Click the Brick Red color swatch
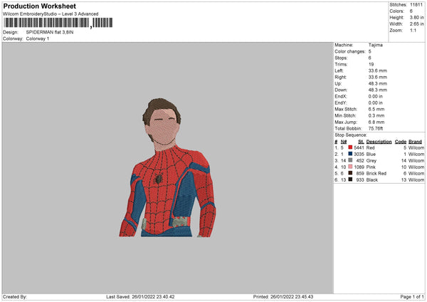The width and height of the screenshot is (427, 302). pos(350,173)
